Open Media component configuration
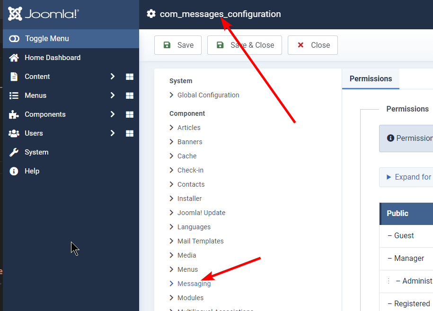The image size is (433, 311). point(186,255)
